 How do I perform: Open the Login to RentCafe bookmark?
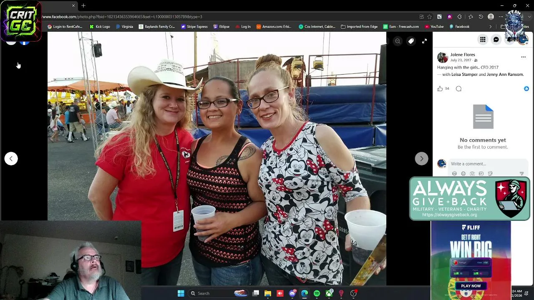(65, 27)
